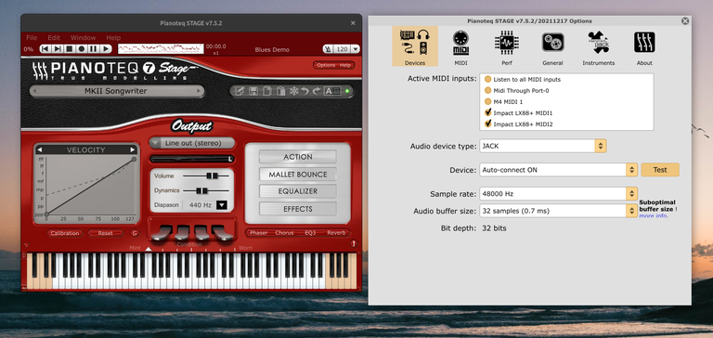The width and height of the screenshot is (713, 338).
Task: Click the Options button in Pianoteq header
Action: pyautogui.click(x=326, y=65)
